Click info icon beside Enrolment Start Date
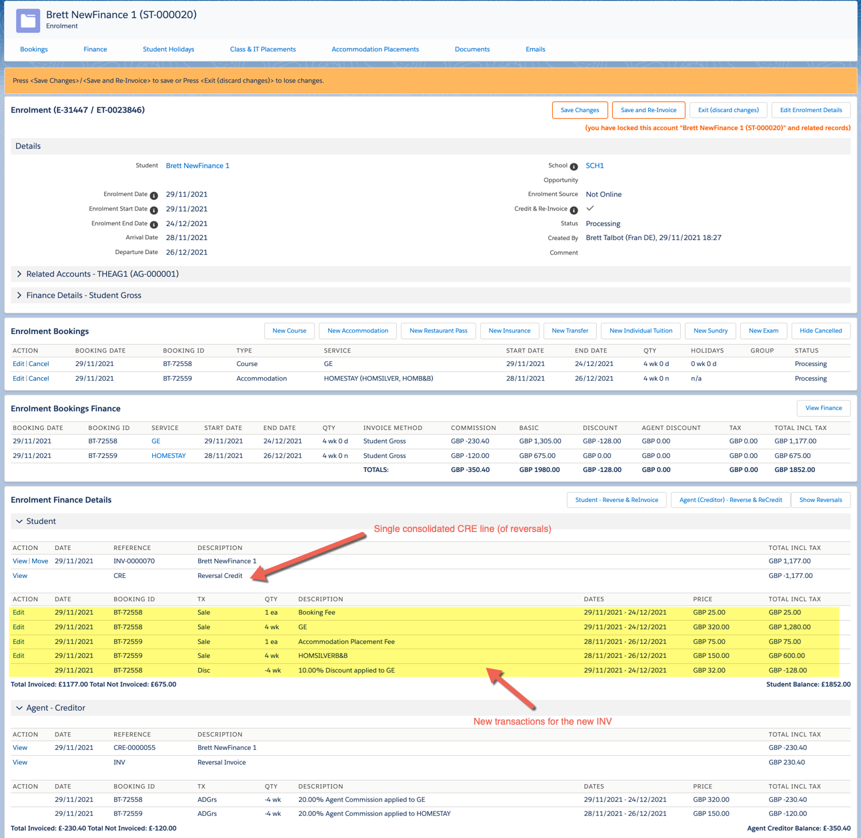The image size is (861, 838). [154, 210]
